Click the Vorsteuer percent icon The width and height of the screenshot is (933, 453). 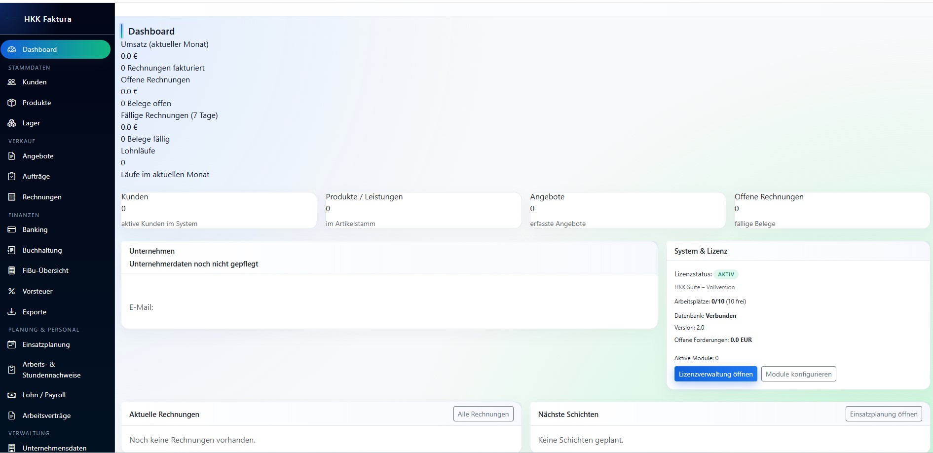click(x=12, y=291)
